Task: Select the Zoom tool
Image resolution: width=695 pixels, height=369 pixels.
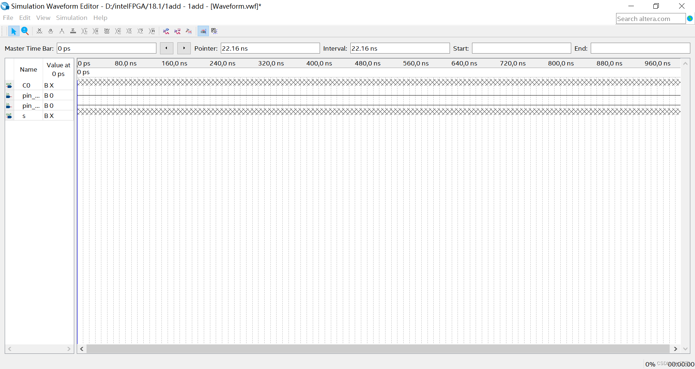Action: point(25,31)
